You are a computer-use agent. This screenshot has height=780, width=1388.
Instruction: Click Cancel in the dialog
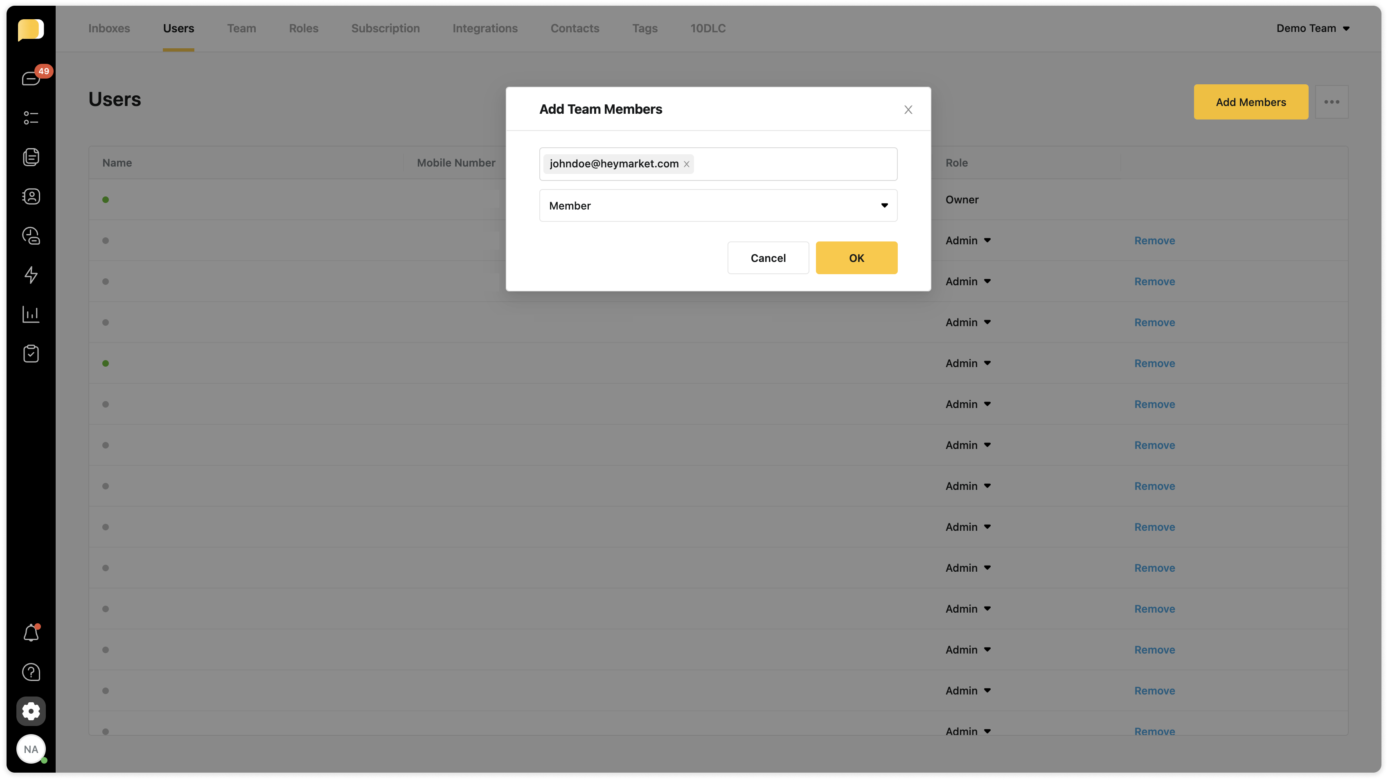coord(768,258)
